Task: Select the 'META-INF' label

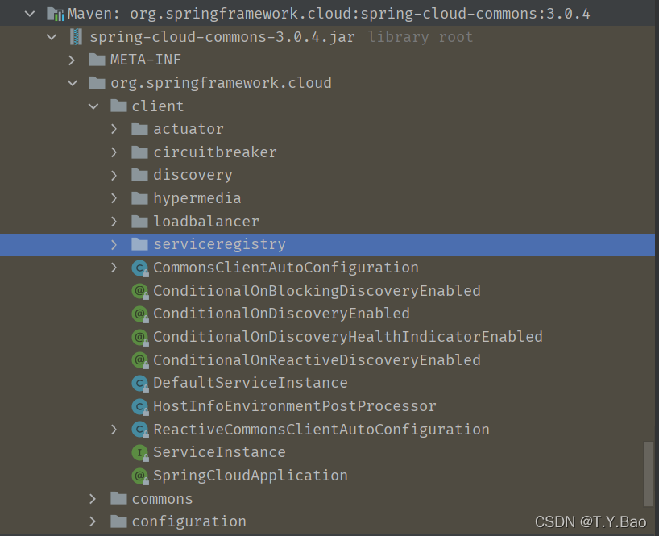Action: tap(146, 60)
